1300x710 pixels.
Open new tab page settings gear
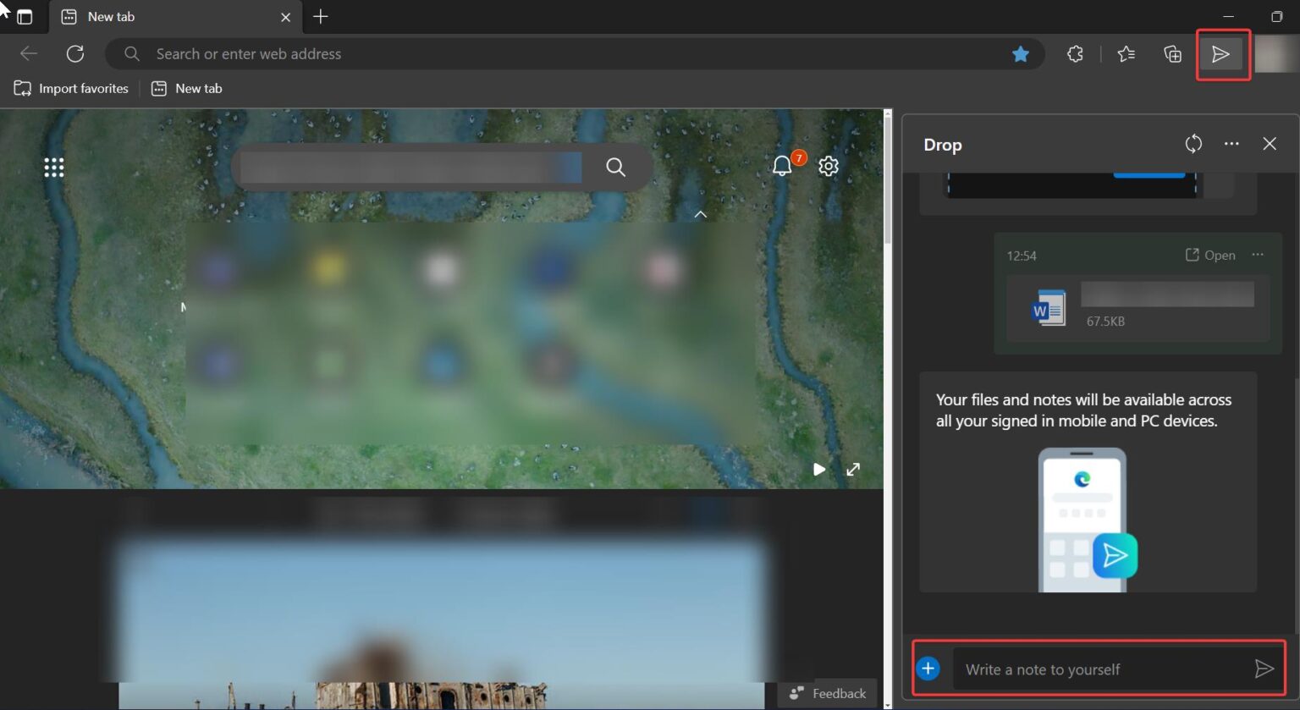[828, 167]
